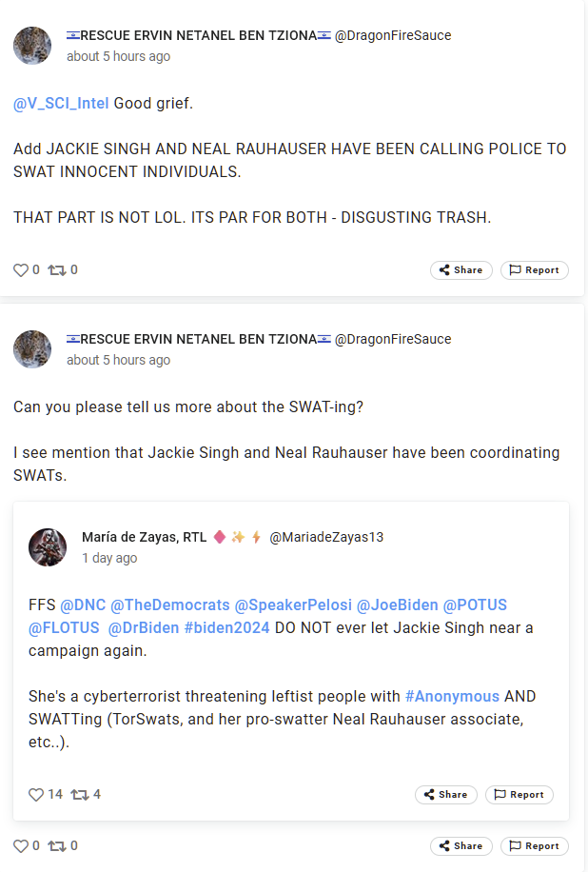Report the quoted María de Zayas post
Image resolution: width=588 pixels, height=872 pixels.
519,795
